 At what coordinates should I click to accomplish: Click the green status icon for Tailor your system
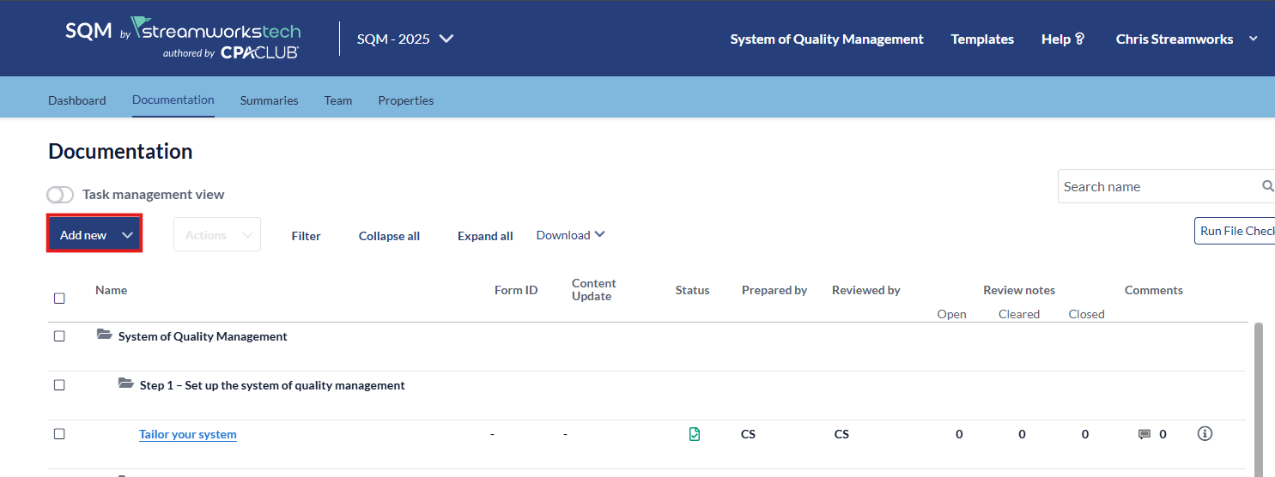695,434
